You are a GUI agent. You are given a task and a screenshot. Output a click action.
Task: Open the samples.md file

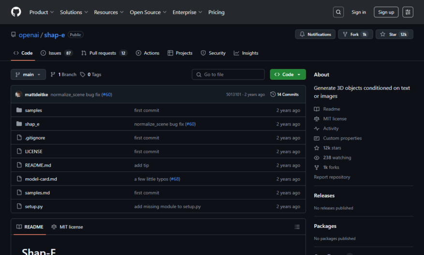tap(37, 193)
